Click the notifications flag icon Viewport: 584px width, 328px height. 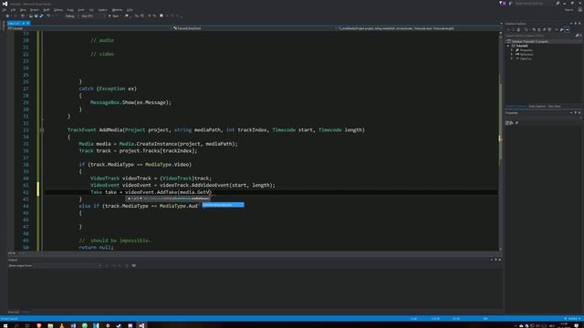click(x=501, y=3)
